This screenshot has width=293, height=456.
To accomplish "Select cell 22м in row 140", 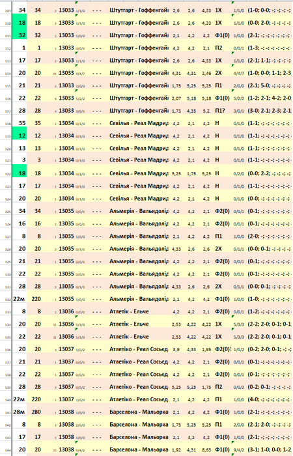I will coord(20,399).
